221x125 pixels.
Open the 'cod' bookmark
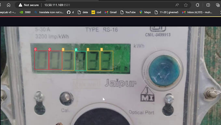pyautogui.click(x=96, y=12)
